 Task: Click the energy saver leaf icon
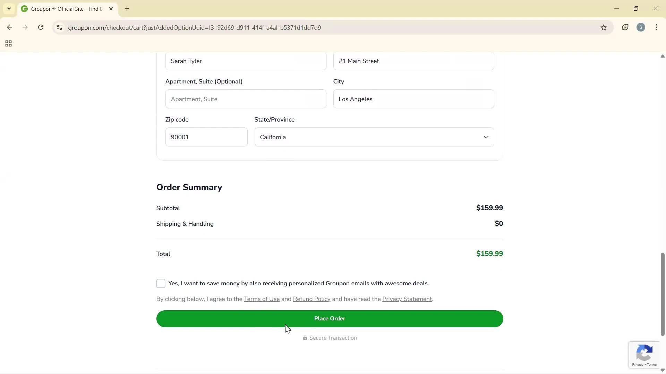click(625, 27)
